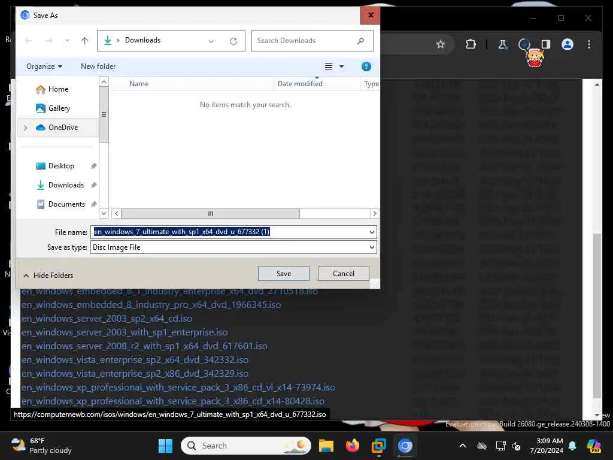Open en_windows_xp_professional x86_cd_x14-80428.iso link

173,401
